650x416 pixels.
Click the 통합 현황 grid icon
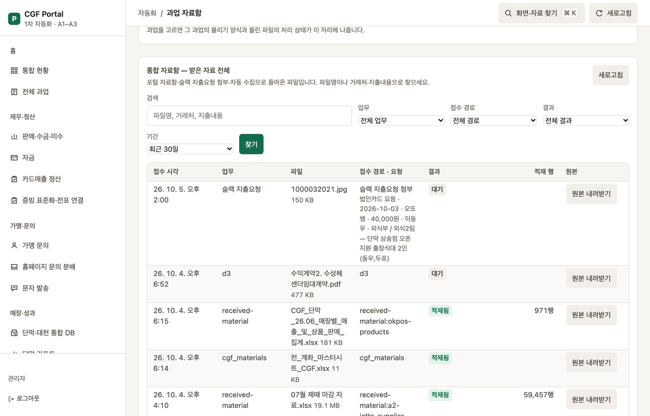click(14, 70)
